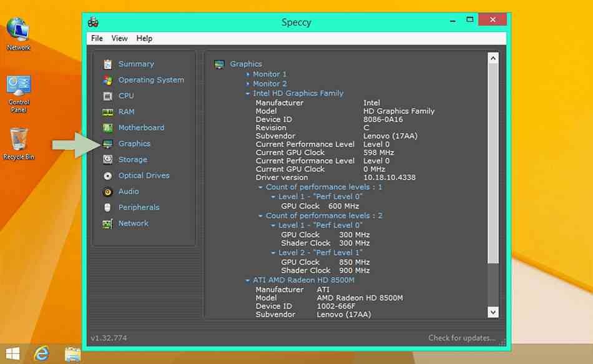Select the Audio speaker icon

[x=107, y=192]
